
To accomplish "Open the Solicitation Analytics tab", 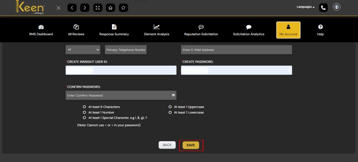I will [249, 30].
